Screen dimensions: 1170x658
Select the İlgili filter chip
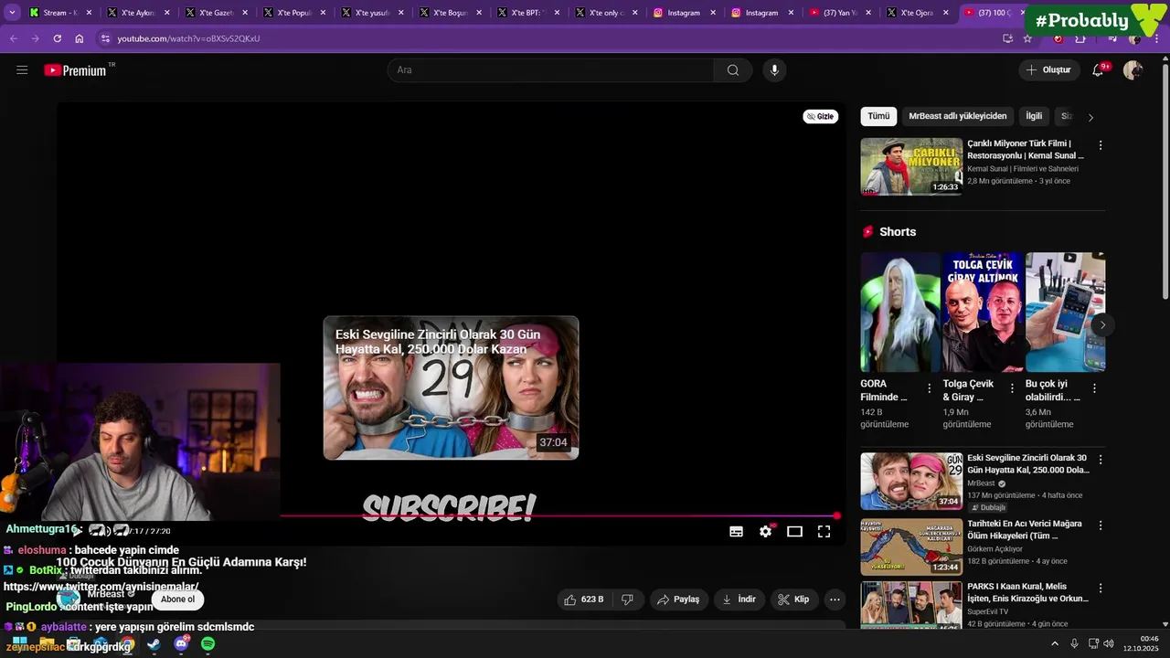(x=1034, y=116)
